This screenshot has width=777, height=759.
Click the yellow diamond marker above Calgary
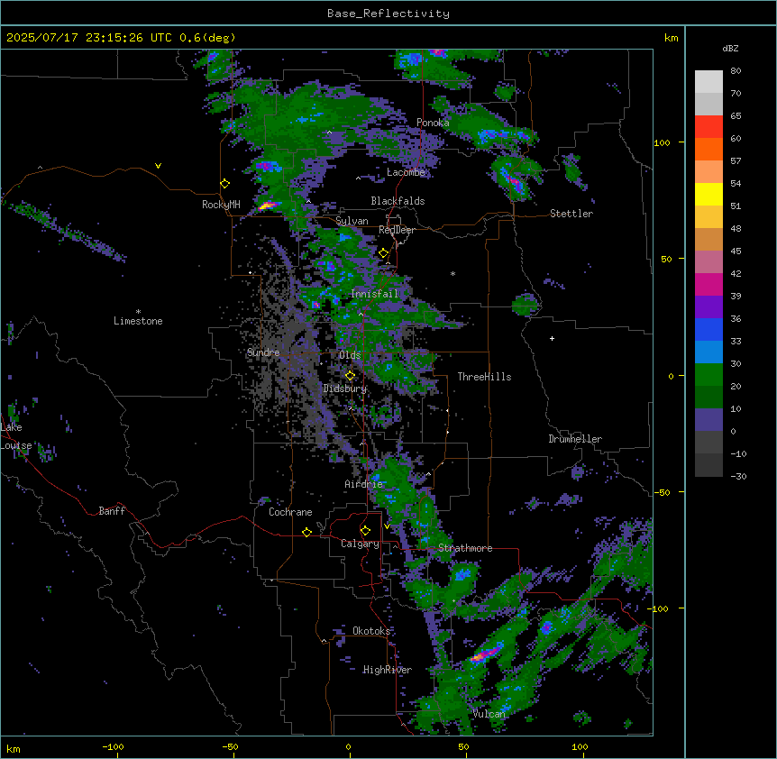pyautogui.click(x=365, y=531)
